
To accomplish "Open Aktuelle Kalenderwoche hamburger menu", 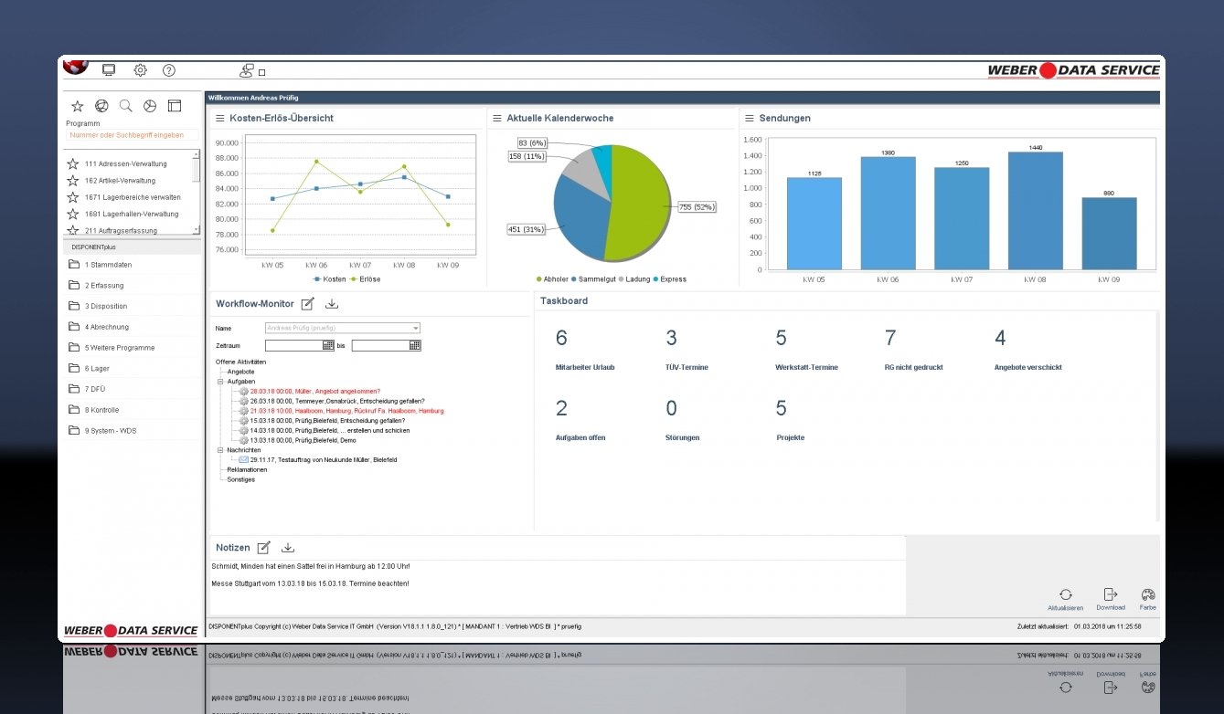I will (x=497, y=118).
